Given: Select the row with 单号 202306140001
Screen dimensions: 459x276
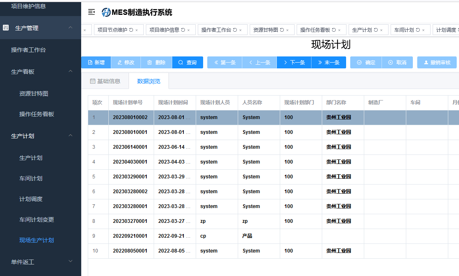Looking at the screenshot, I should [274, 147].
